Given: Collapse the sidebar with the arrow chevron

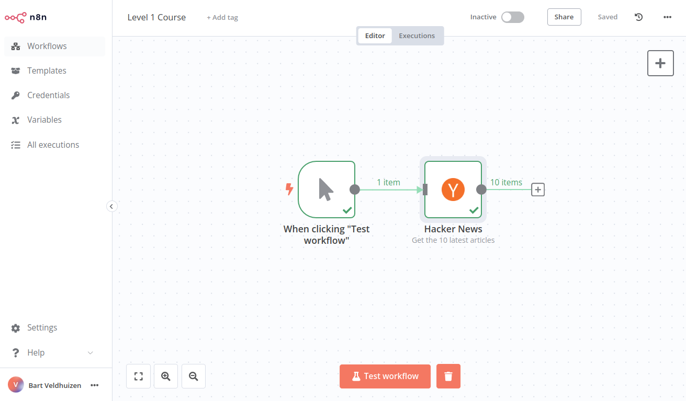Looking at the screenshot, I should tap(111, 206).
